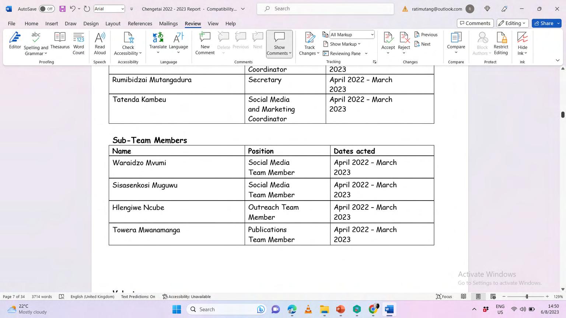Screen dimensions: 566x318
Task: Open Restrict Editing pane
Action: point(501,44)
